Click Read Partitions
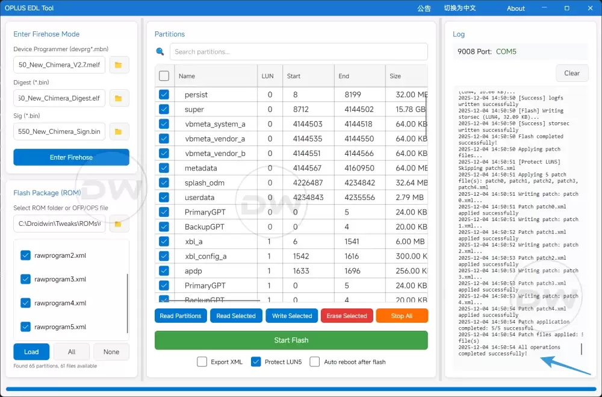This screenshot has height=397, width=602. [x=181, y=316]
